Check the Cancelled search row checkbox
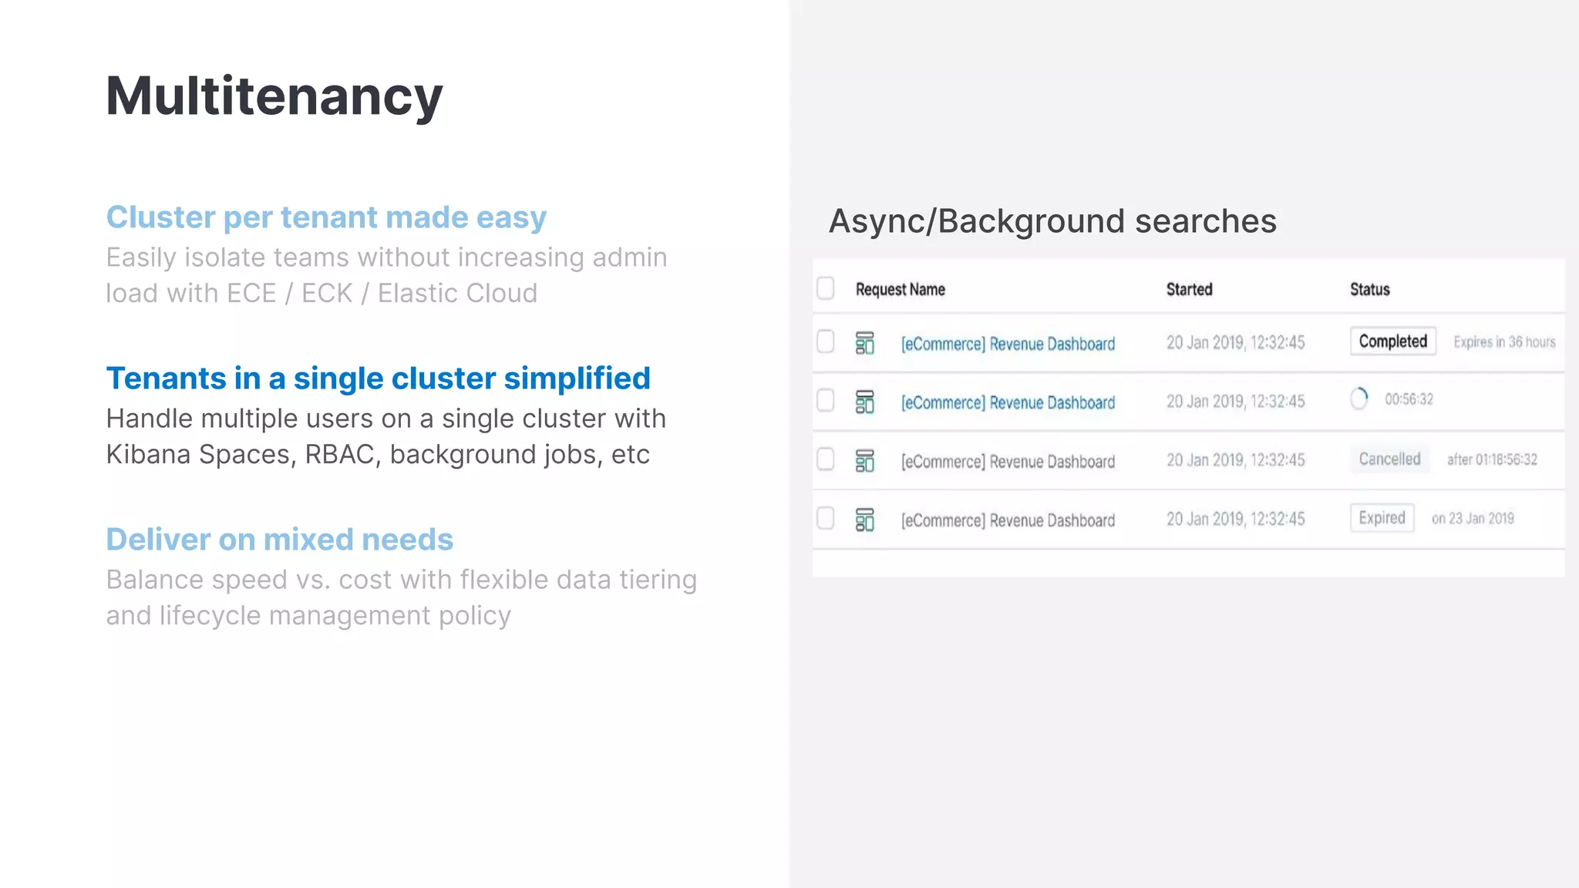 (x=826, y=459)
